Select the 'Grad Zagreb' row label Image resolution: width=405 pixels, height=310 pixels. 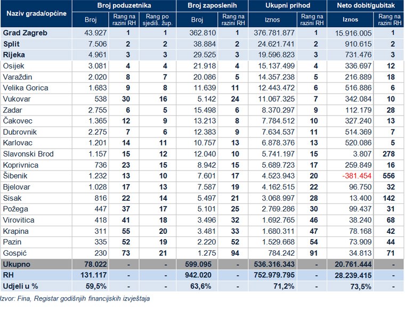point(25,33)
